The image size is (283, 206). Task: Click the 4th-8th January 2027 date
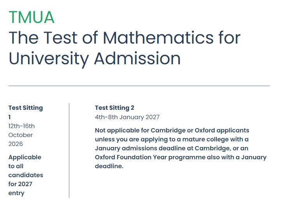127,117
